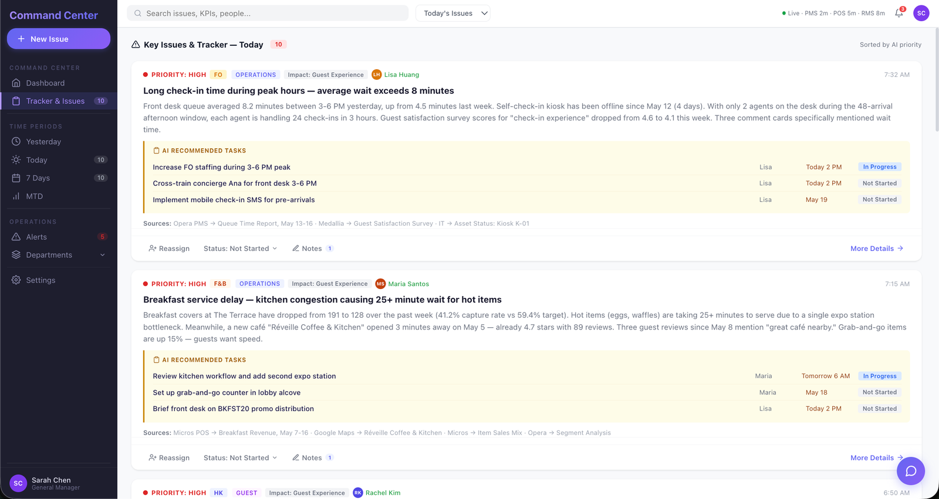Open More Details for breakfast issue
Image resolution: width=939 pixels, height=499 pixels.
point(877,458)
